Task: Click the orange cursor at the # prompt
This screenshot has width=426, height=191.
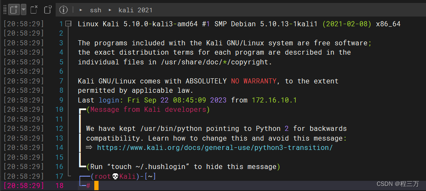Action: click(96, 186)
